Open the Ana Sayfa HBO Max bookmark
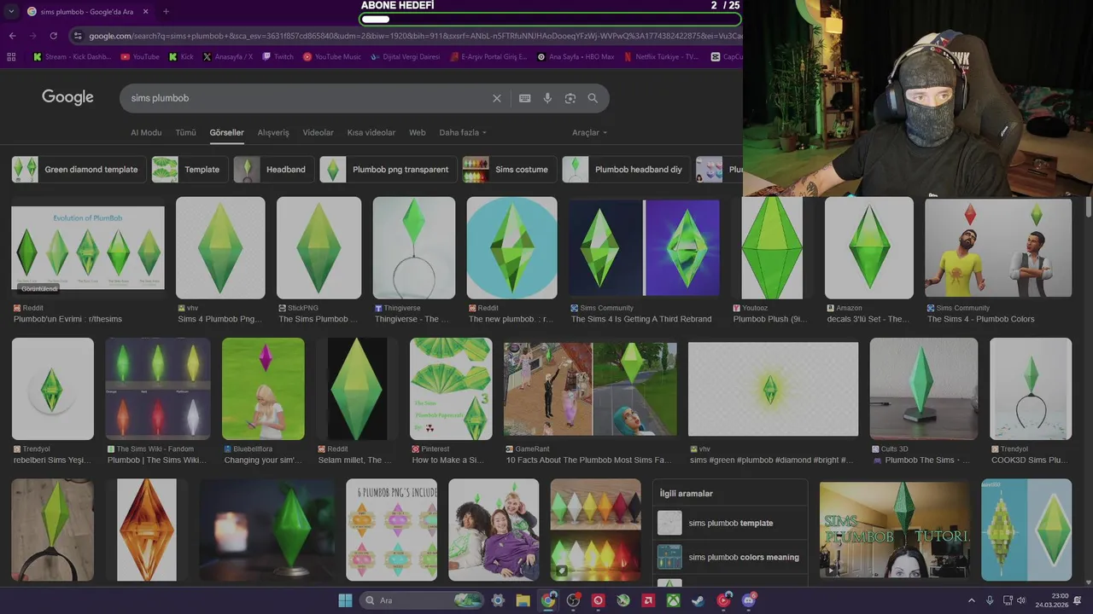This screenshot has height=614, width=1093. [576, 57]
